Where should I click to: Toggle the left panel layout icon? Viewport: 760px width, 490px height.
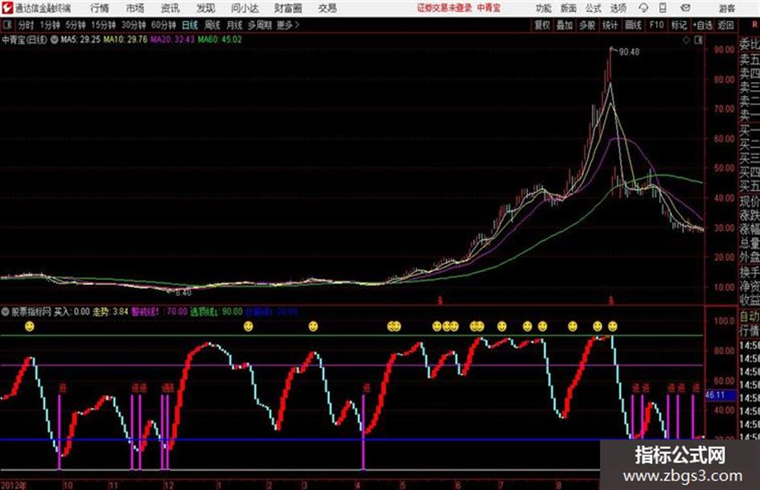coord(6,25)
